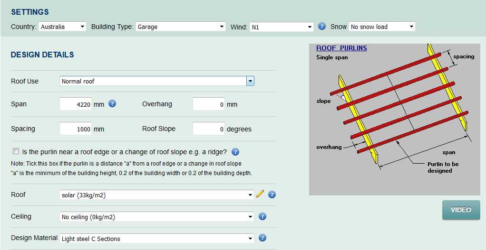Open the Country dropdown
486x250 pixels.
pos(62,27)
